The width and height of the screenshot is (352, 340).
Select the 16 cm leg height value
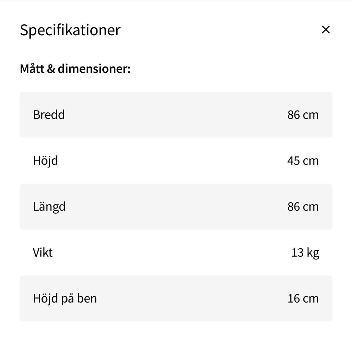pos(303,298)
